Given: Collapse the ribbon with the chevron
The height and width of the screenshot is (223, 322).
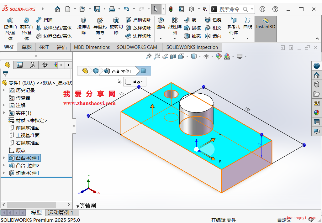Looking at the screenshot, I should pos(317,39).
